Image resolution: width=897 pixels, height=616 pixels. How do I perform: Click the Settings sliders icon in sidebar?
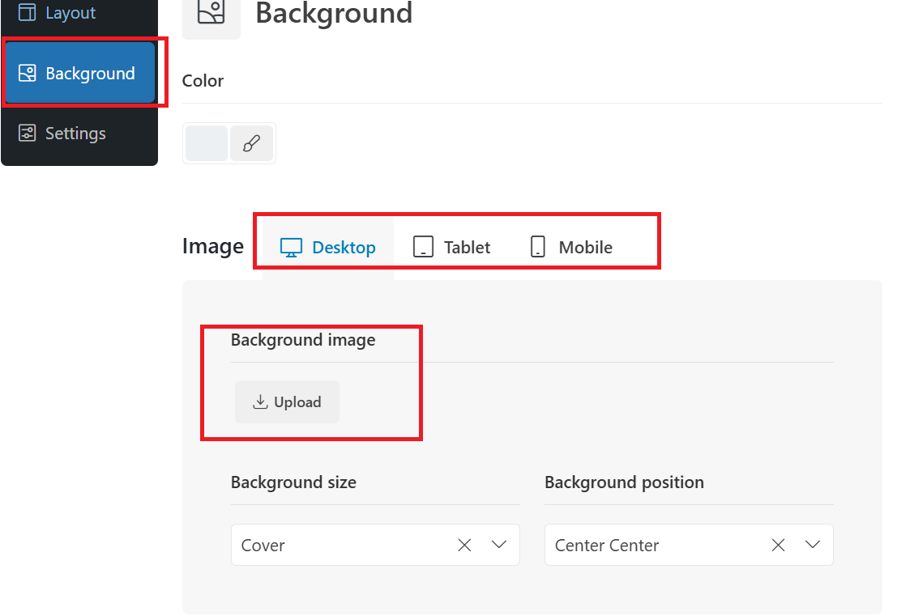[x=27, y=133]
